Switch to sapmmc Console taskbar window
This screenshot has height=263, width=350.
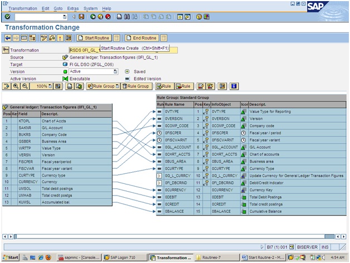pyautogui.click(x=79, y=257)
